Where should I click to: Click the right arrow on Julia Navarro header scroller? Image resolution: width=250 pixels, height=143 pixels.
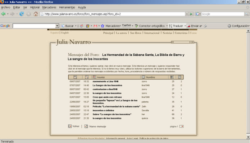point(193,42)
